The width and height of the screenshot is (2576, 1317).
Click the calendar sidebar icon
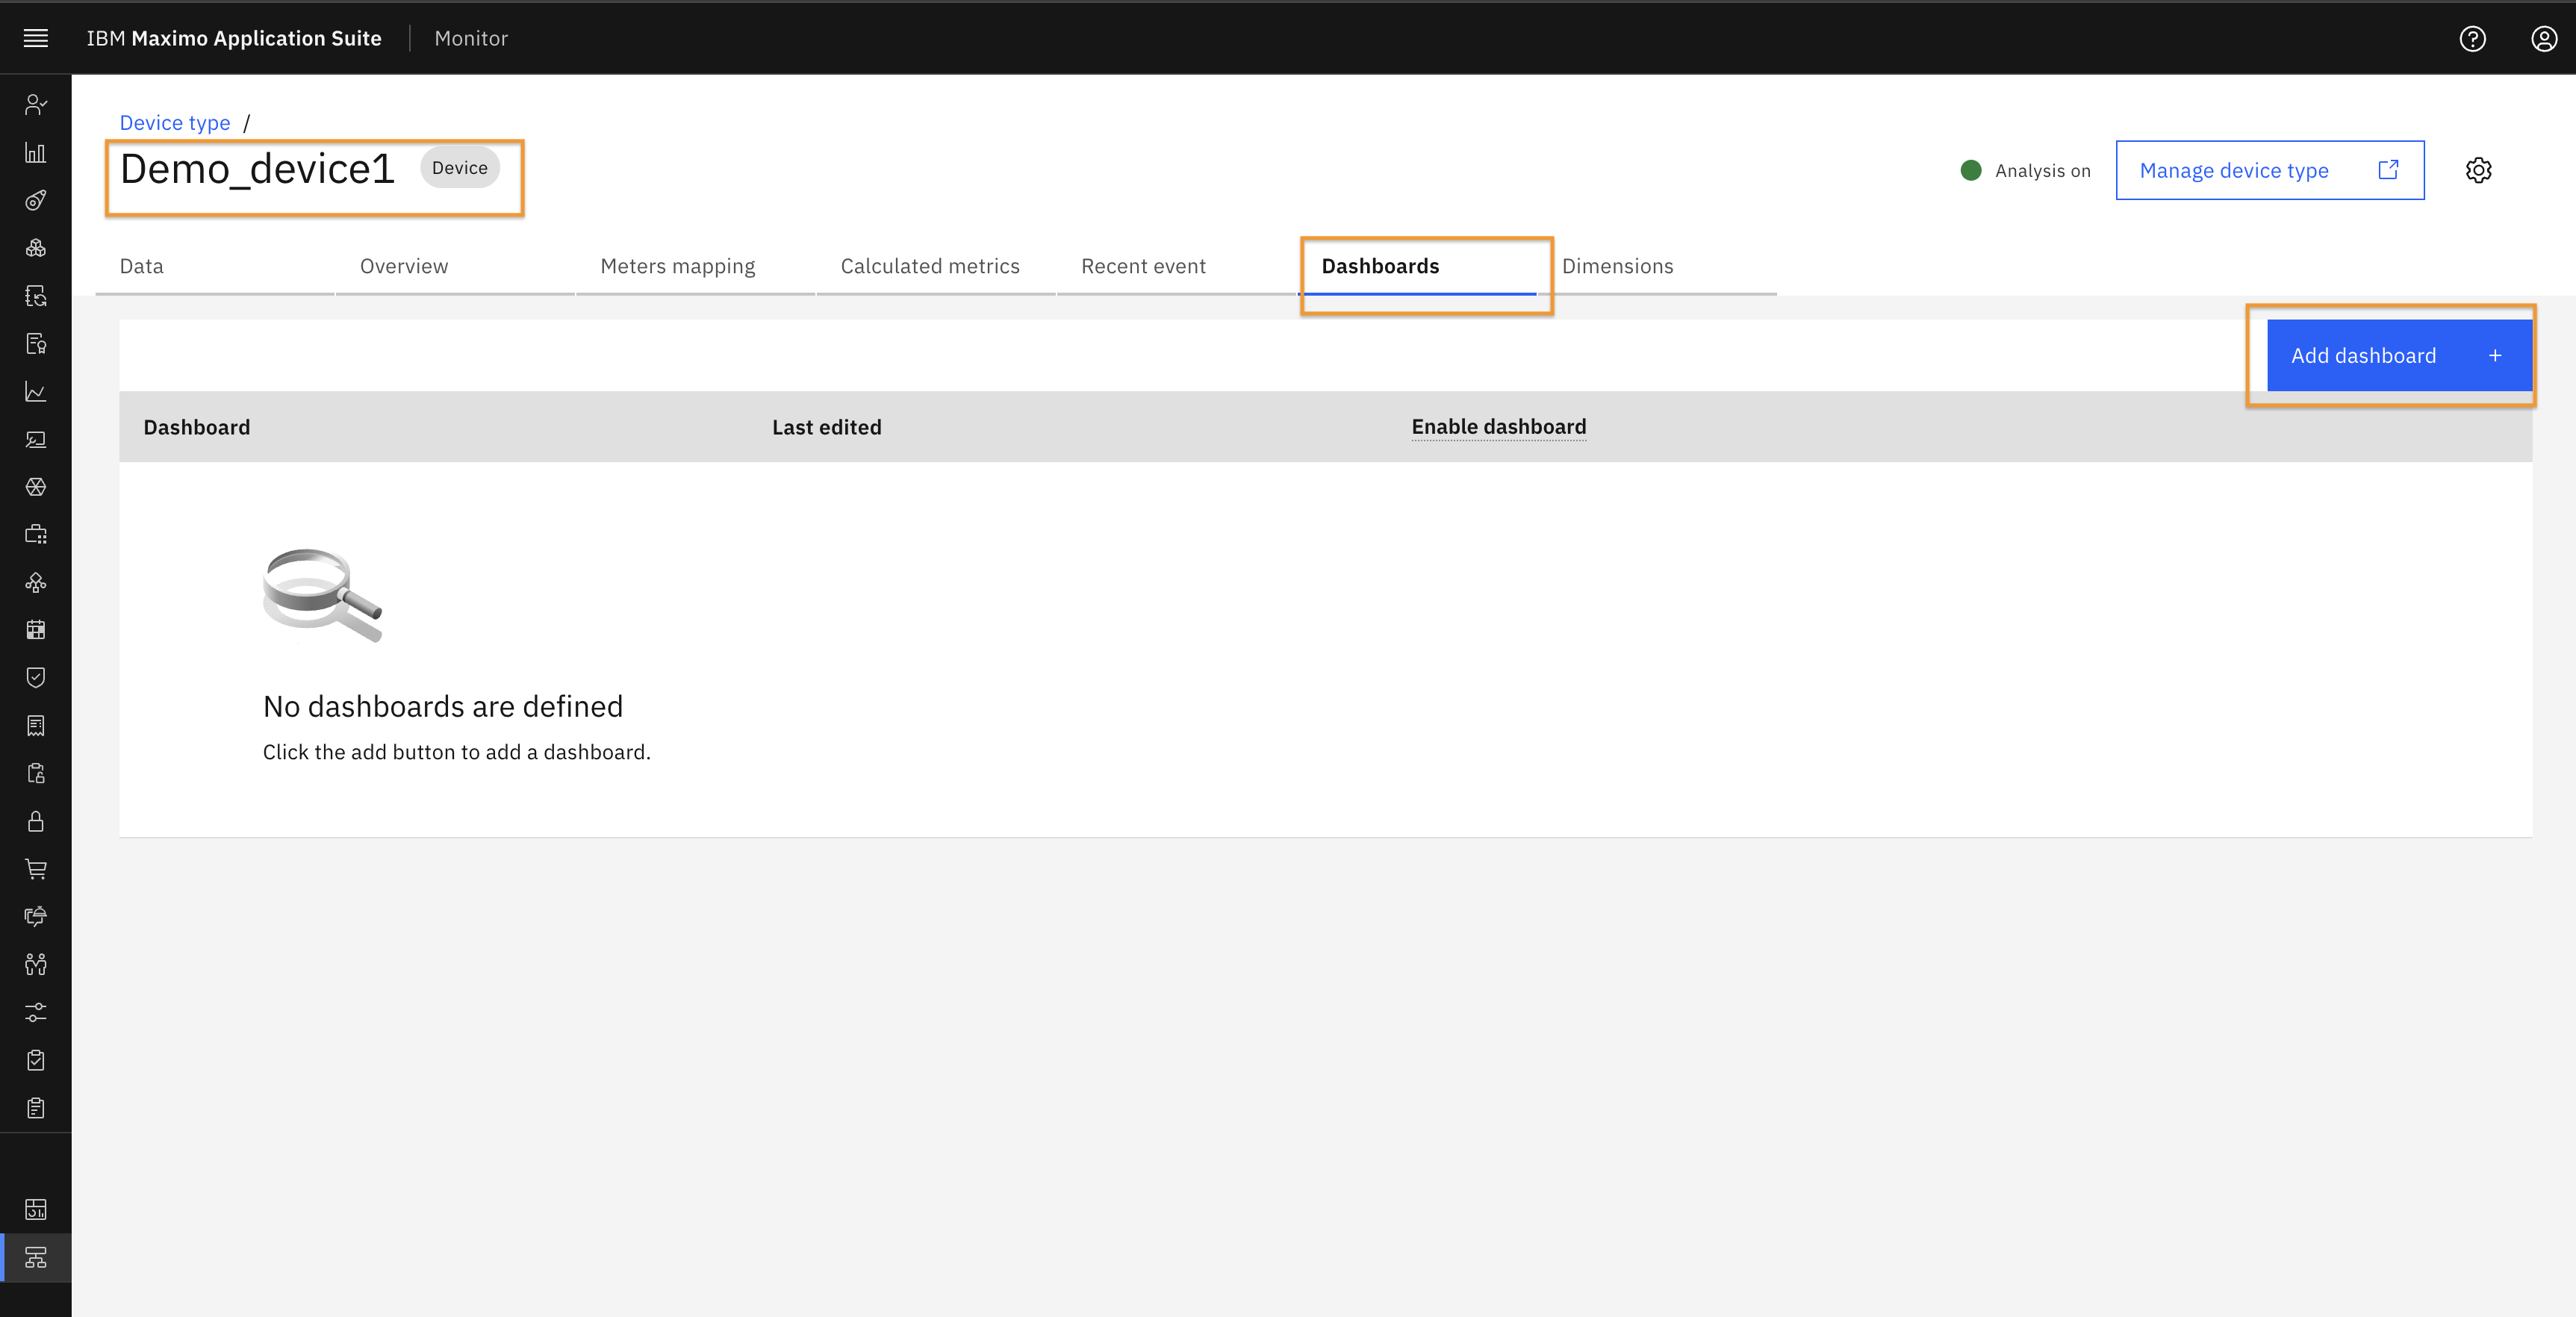36,630
